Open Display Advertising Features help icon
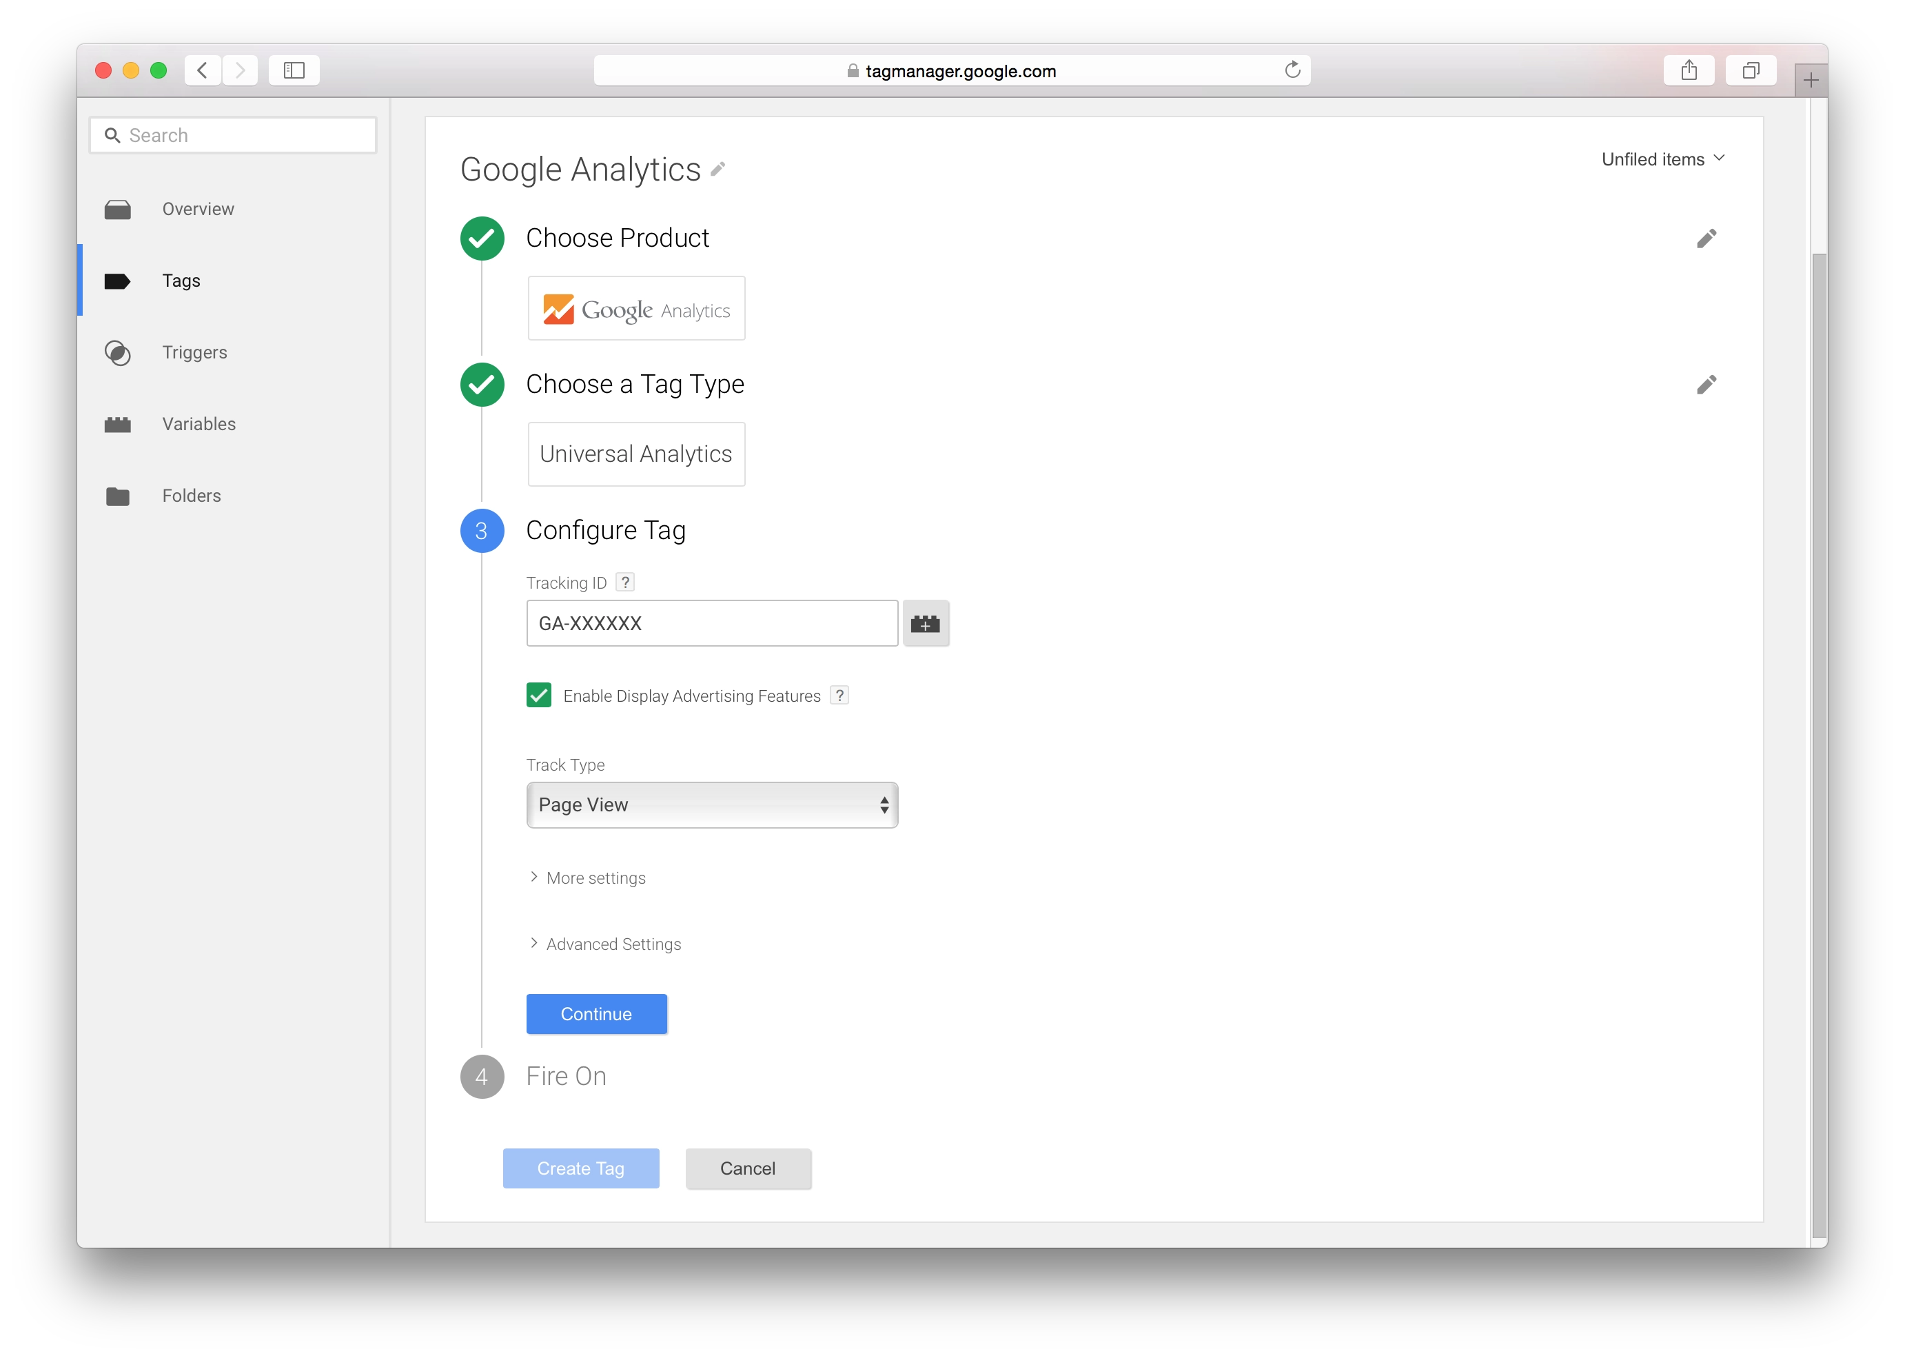The image size is (1905, 1358). click(x=839, y=695)
